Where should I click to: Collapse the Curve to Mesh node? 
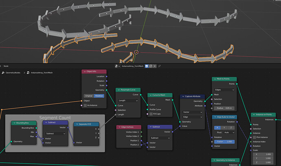[151, 95]
